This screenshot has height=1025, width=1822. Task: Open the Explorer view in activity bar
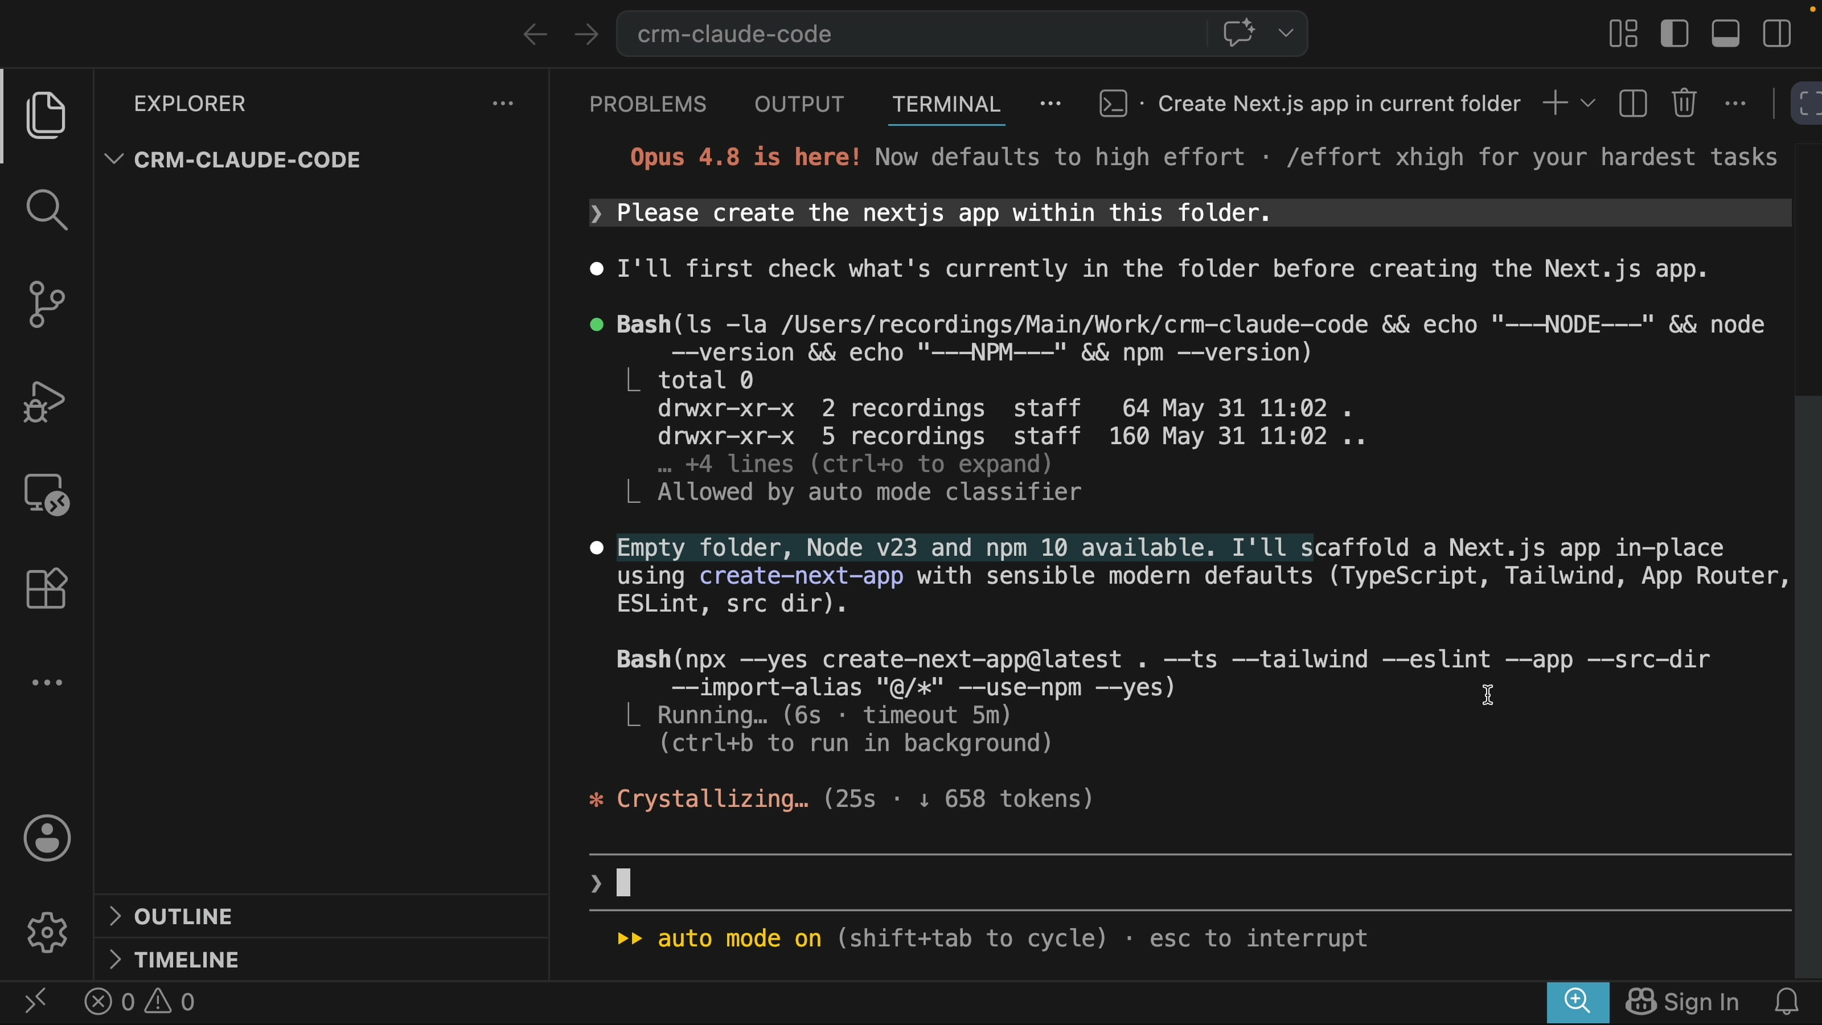47,115
